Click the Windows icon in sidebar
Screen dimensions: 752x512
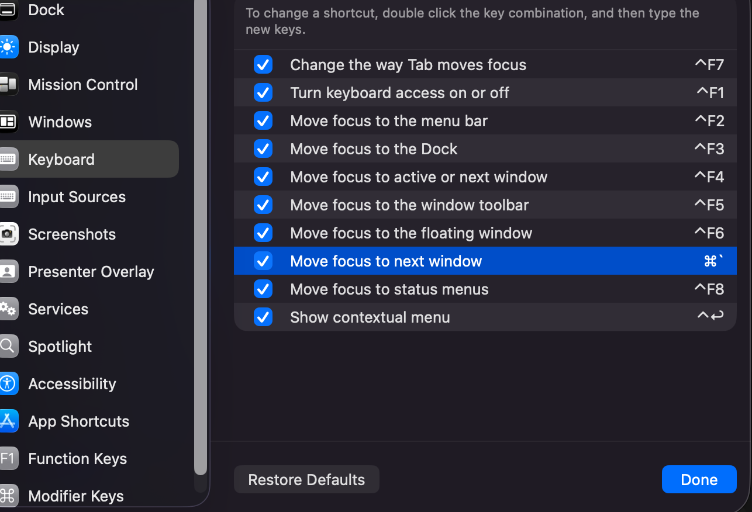tap(8, 122)
